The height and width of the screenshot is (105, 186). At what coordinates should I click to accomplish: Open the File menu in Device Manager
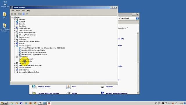(x=12, y=10)
